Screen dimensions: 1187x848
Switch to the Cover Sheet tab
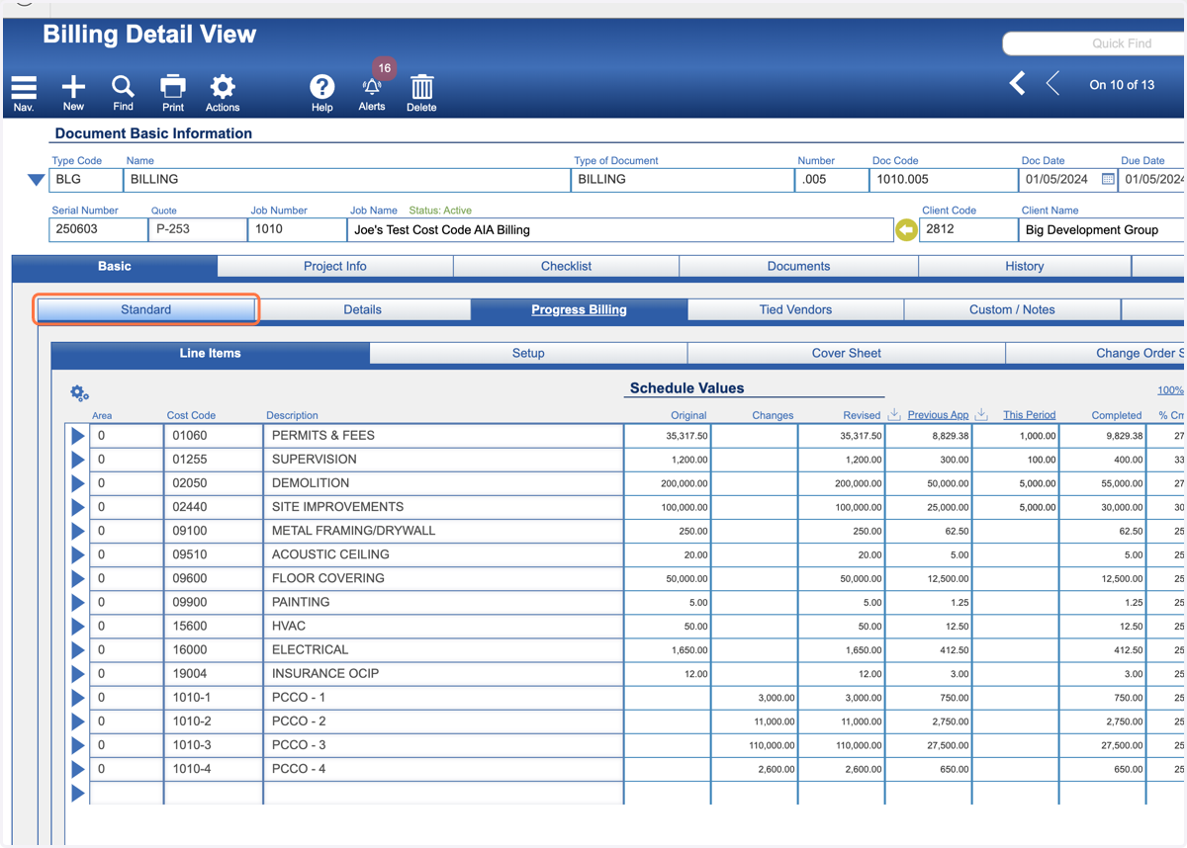click(x=847, y=353)
